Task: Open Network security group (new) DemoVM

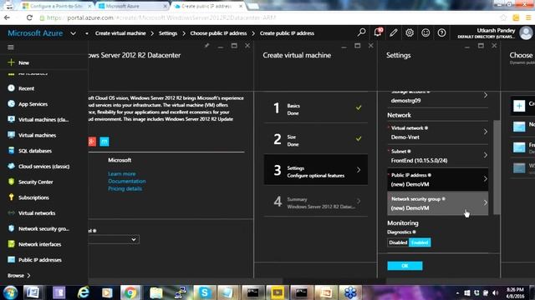Action: 438,203
